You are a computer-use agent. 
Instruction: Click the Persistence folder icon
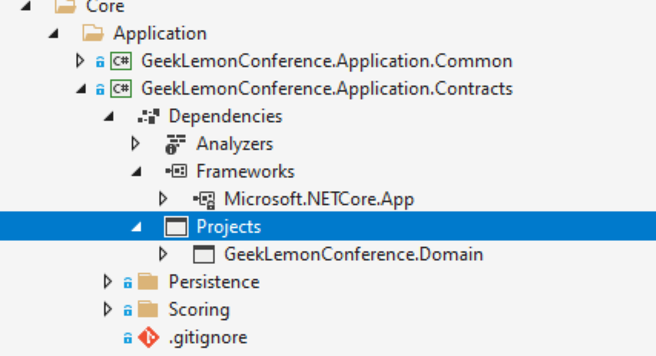click(148, 282)
